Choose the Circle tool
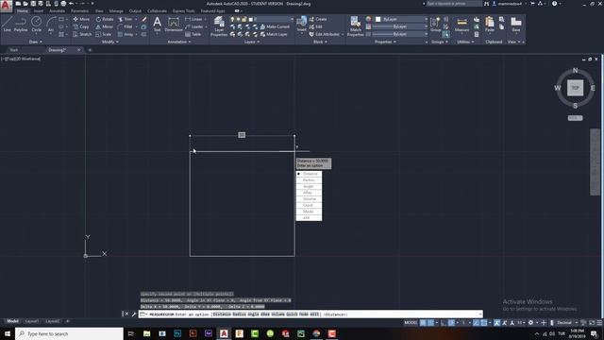Image resolution: width=604 pixels, height=340 pixels. pos(36,24)
